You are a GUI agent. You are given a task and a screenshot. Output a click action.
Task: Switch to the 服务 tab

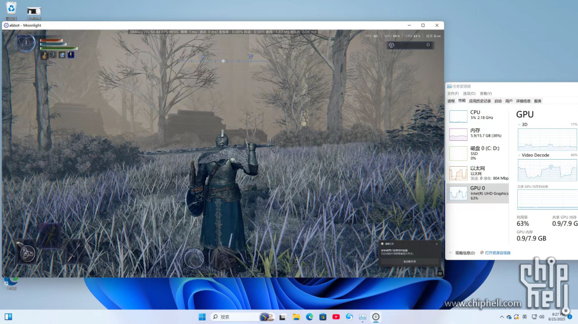tap(538, 101)
